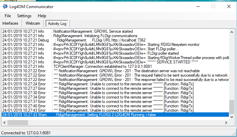Image resolution: width=237 pixels, height=137 pixels.
Task: Select the 10:27:27 FldigiManagement error line
Action: 115,88
